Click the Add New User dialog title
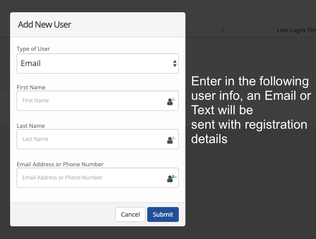 pos(44,25)
